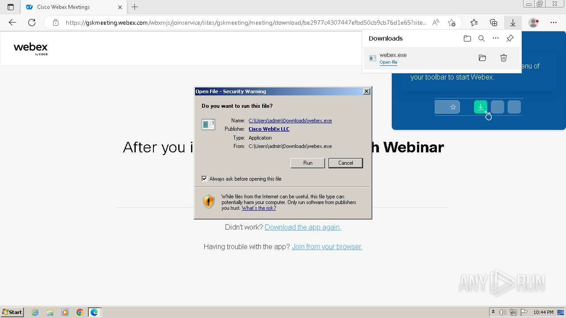Click the security shield warning icon
566x318 pixels.
209,201
